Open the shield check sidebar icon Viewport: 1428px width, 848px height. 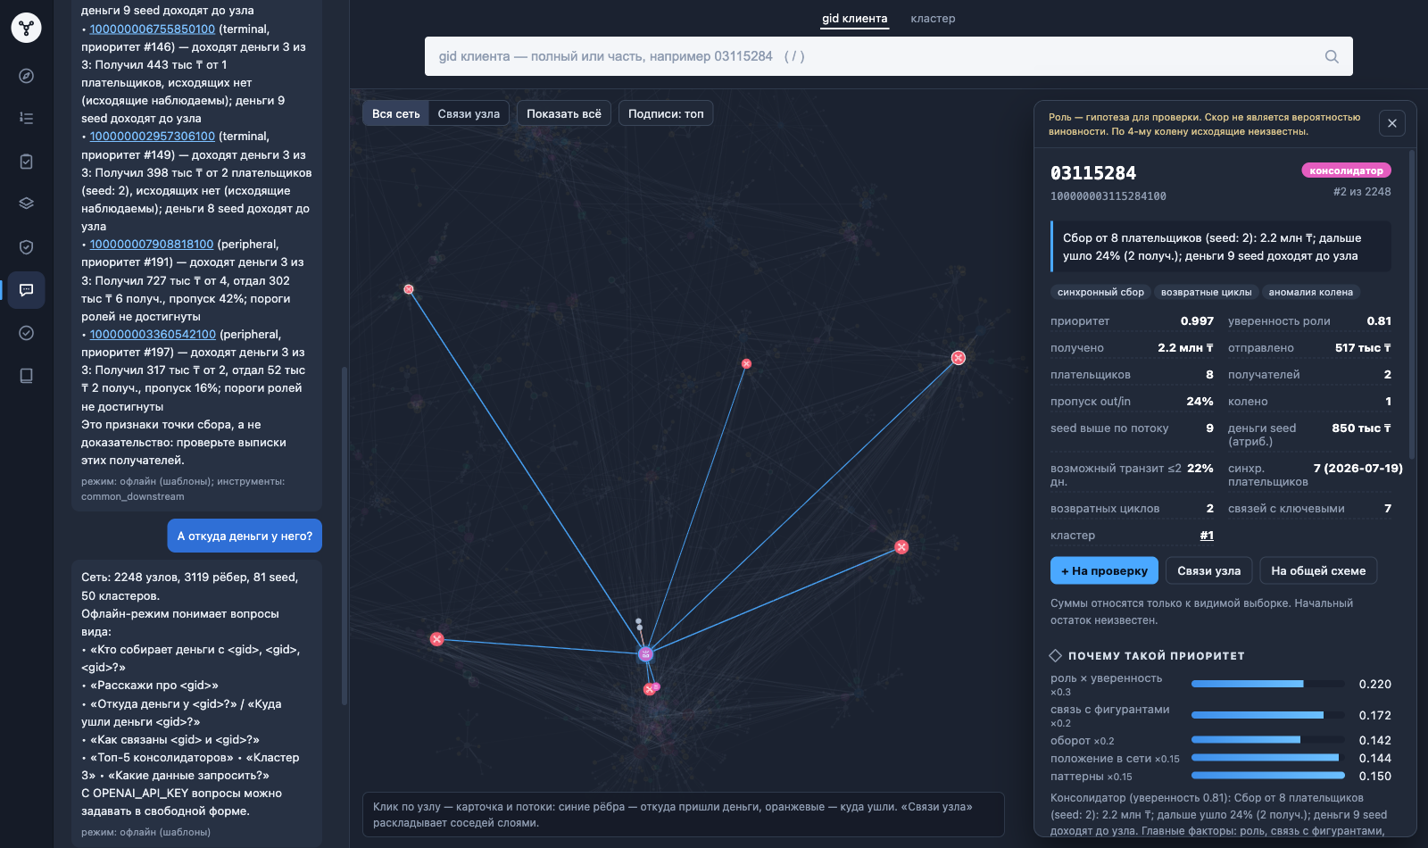click(x=26, y=247)
